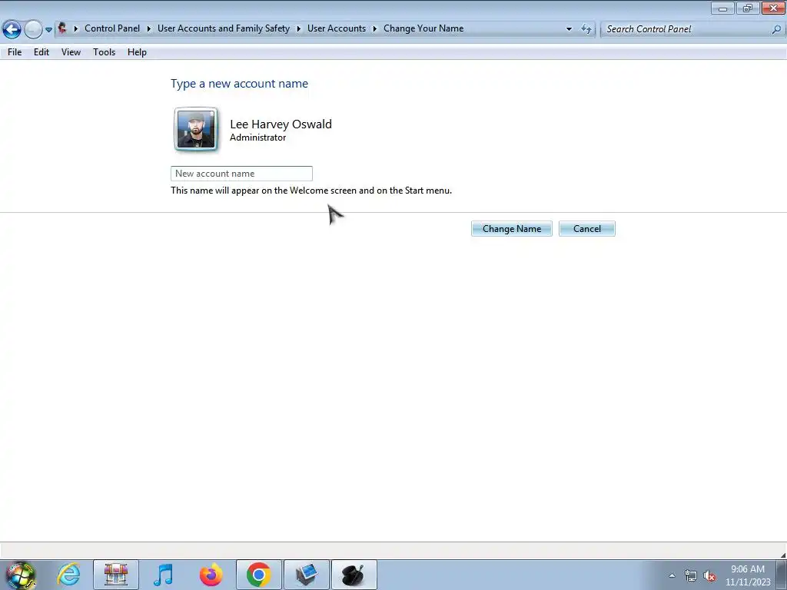Screen dimensions: 787x590
Task: Click the User Accounts icon in address bar
Action: tap(62, 28)
